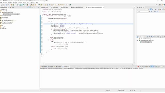Select the src/main/java source folder
The height and width of the screenshot is (93, 165).
[x=4, y=11]
